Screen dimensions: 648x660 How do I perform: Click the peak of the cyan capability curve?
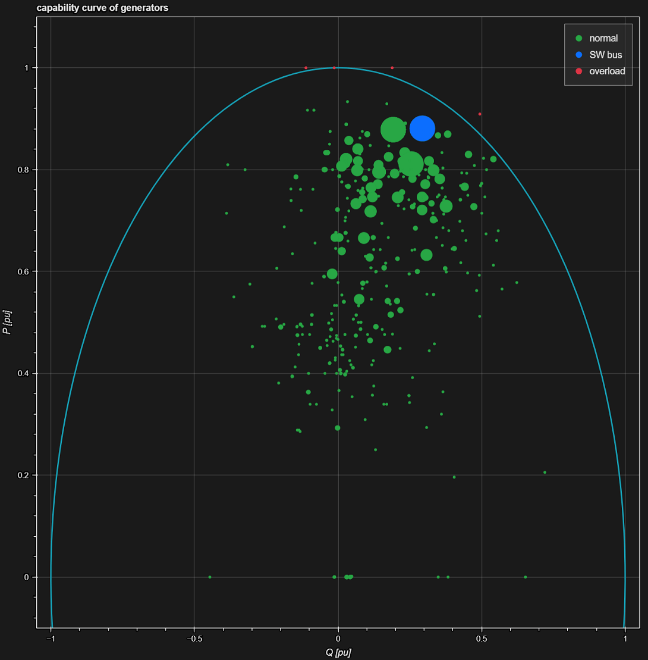tap(338, 68)
